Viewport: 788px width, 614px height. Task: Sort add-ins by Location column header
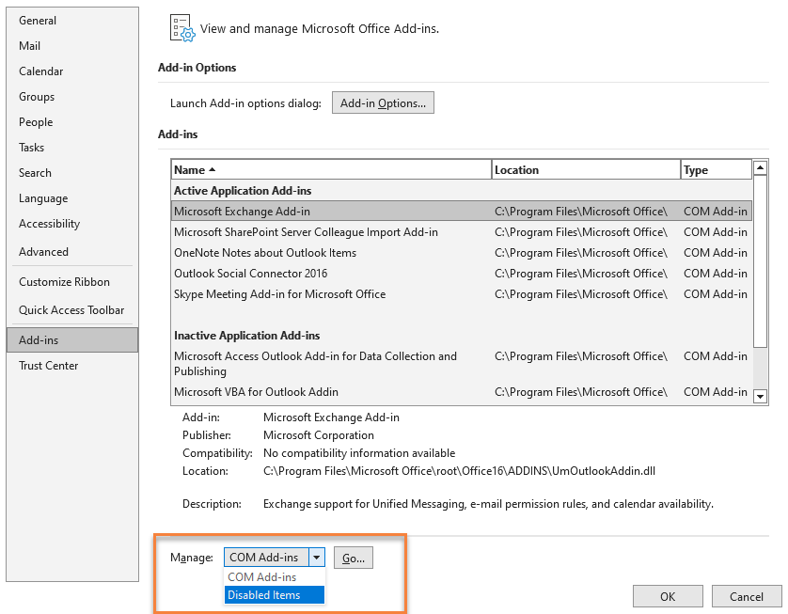click(586, 170)
